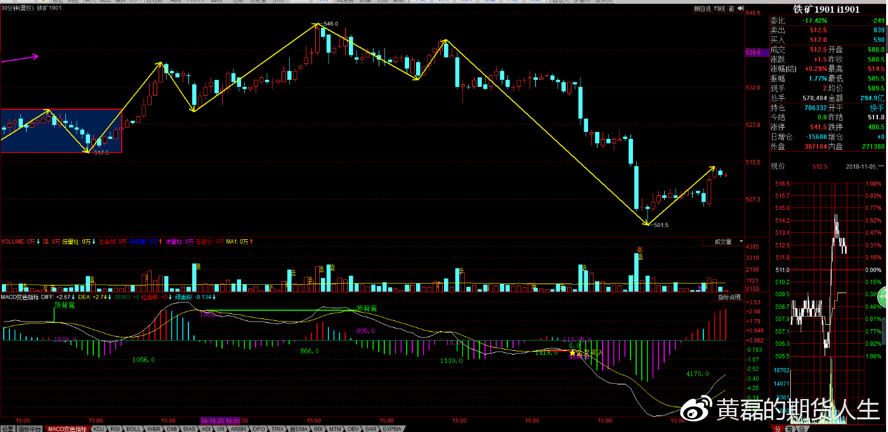This screenshot has width=888, height=432.
Task: Select the SAR indicator tab
Action: (371, 429)
